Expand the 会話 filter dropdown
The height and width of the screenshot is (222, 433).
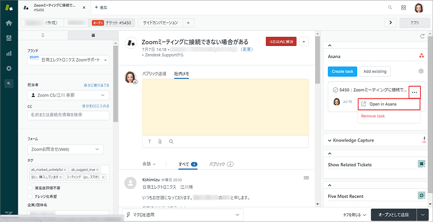click(x=149, y=164)
